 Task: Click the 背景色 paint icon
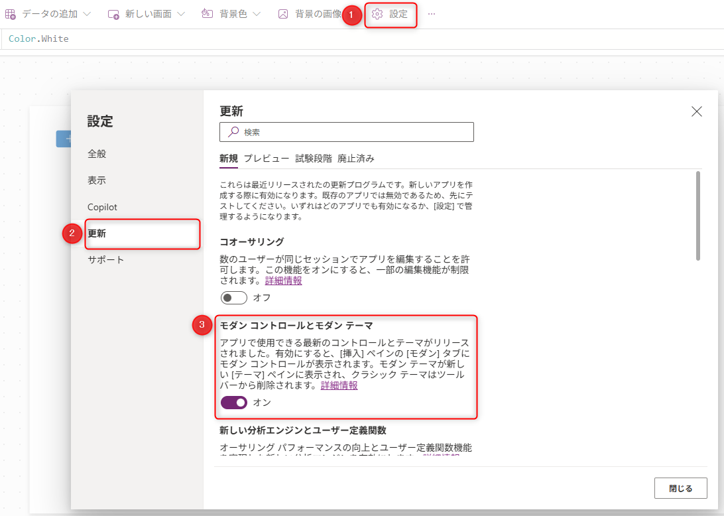[208, 14]
